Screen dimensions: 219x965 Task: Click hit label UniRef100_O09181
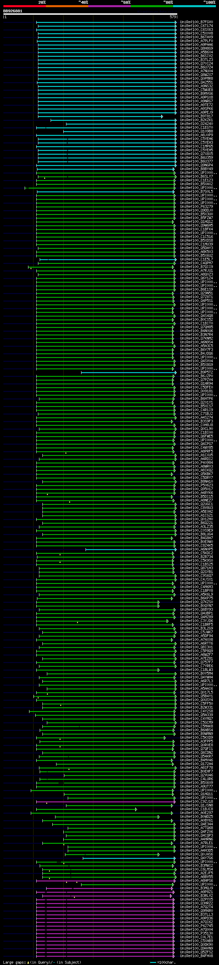(x=196, y=391)
